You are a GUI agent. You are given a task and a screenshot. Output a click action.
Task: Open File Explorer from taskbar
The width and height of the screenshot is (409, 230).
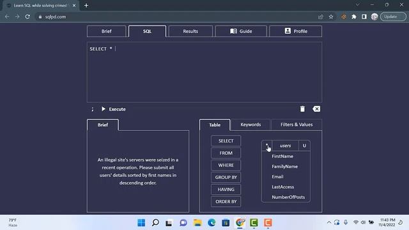click(x=197, y=222)
